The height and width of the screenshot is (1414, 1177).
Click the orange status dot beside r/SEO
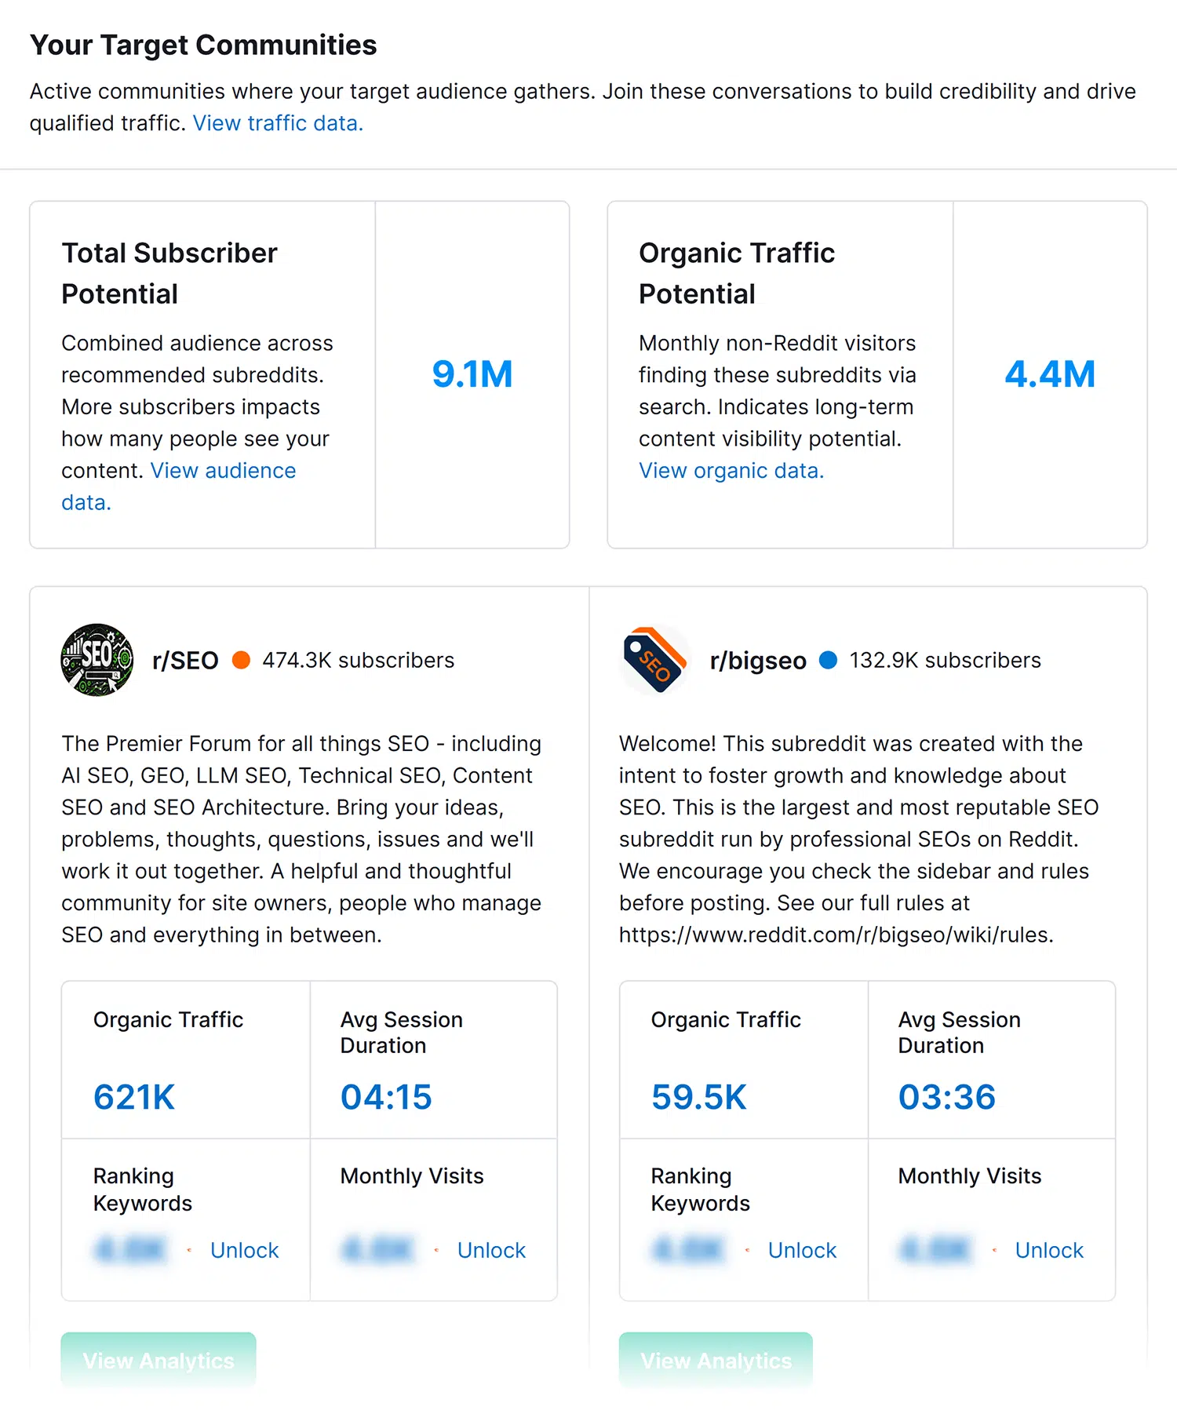tap(241, 660)
